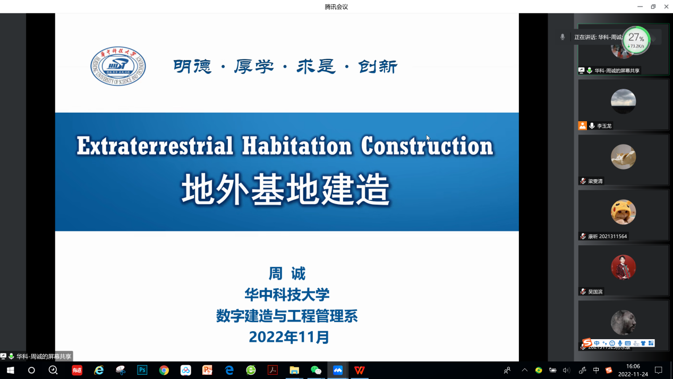Image resolution: width=673 pixels, height=379 pixels.
Task: Open WeChat from the taskbar
Action: pos(316,370)
